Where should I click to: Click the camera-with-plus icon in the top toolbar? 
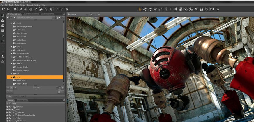tap(201, 9)
